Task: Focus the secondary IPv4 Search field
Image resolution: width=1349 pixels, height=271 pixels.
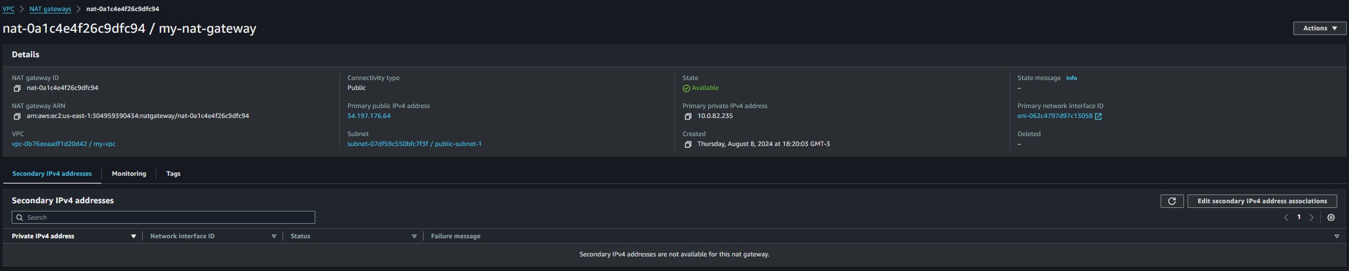Action: [x=163, y=217]
